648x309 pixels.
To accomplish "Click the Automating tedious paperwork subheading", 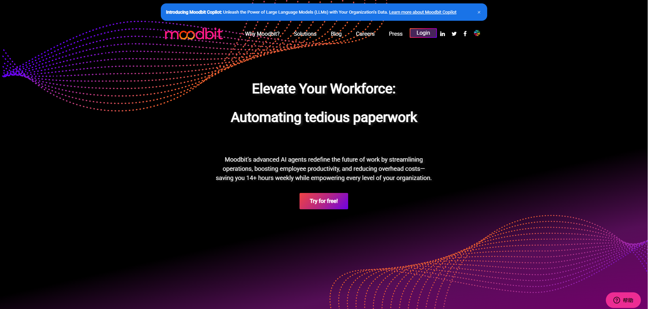I will click(x=324, y=117).
